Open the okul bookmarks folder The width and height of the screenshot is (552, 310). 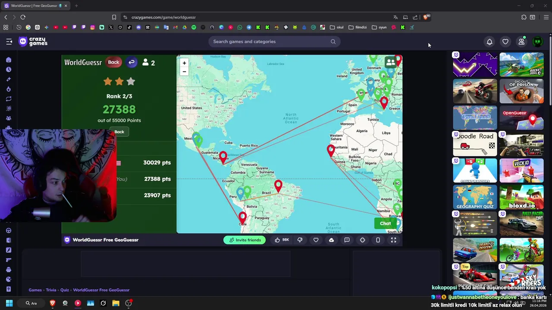[x=337, y=27]
